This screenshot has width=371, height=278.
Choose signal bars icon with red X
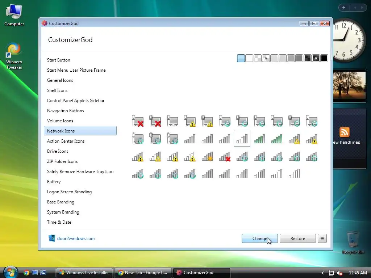point(225,156)
